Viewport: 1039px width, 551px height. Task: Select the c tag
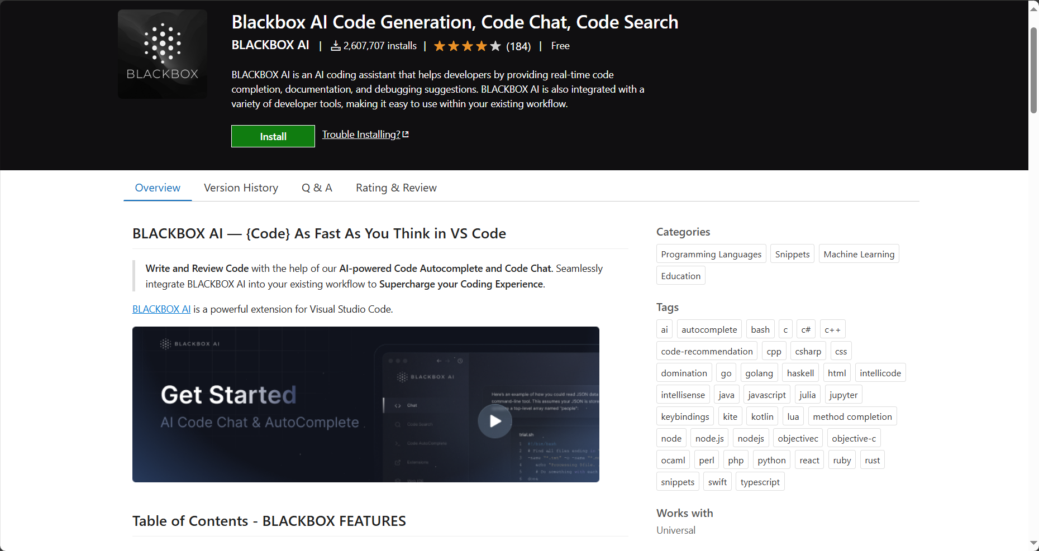click(785, 329)
